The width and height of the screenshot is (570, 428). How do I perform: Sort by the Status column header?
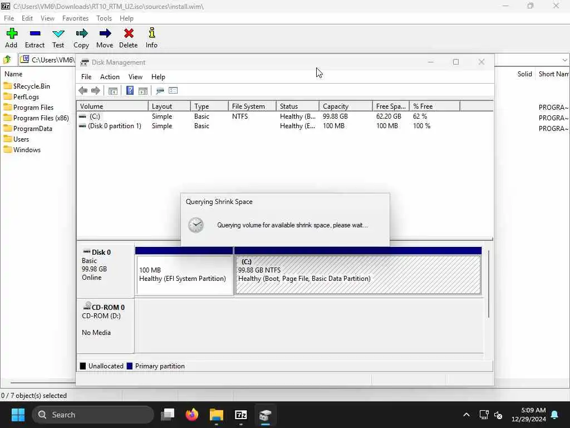pos(298,106)
